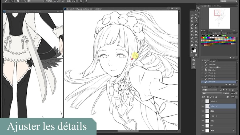Open brush mode dropdown in options bar
240x135 pixels.
click(x=35, y=1)
